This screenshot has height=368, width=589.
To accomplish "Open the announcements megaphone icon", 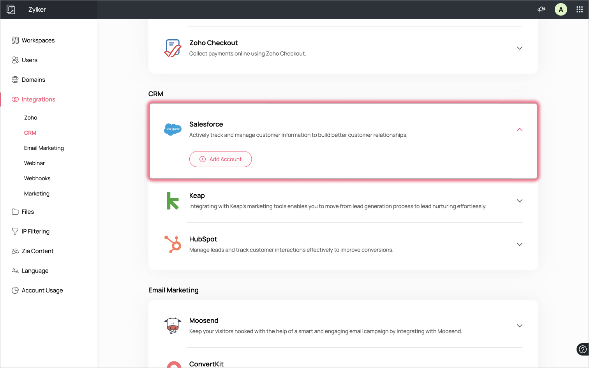I will [541, 9].
